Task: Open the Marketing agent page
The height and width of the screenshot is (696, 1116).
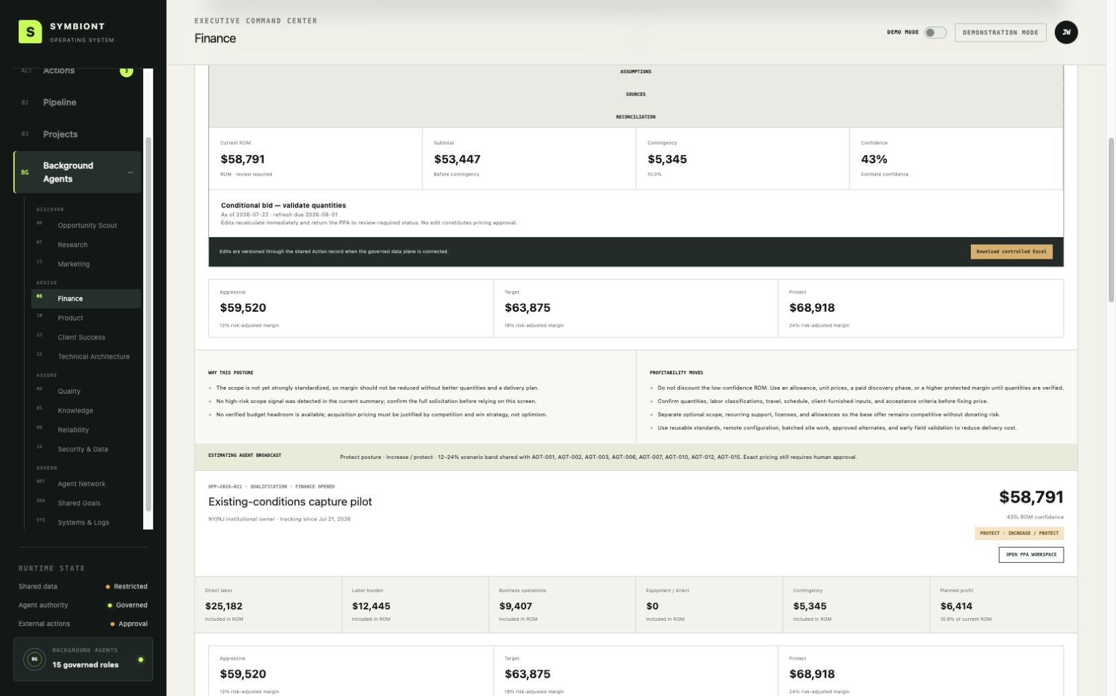Action: (x=86, y=265)
